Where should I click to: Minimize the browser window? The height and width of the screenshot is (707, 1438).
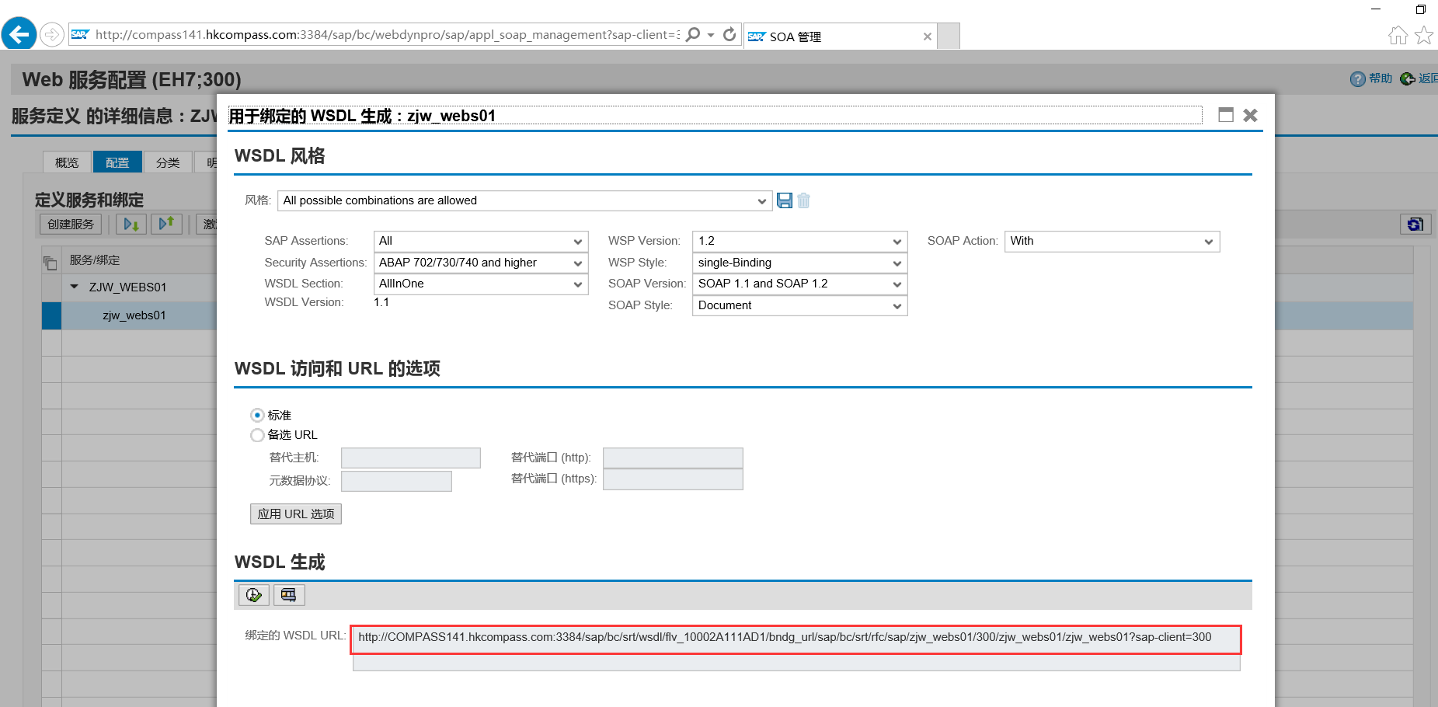(x=1376, y=9)
